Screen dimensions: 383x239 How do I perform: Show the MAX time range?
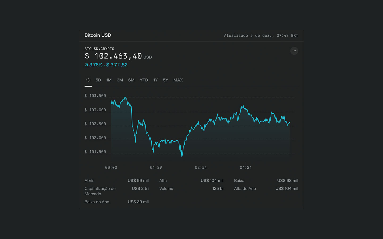pos(178,80)
